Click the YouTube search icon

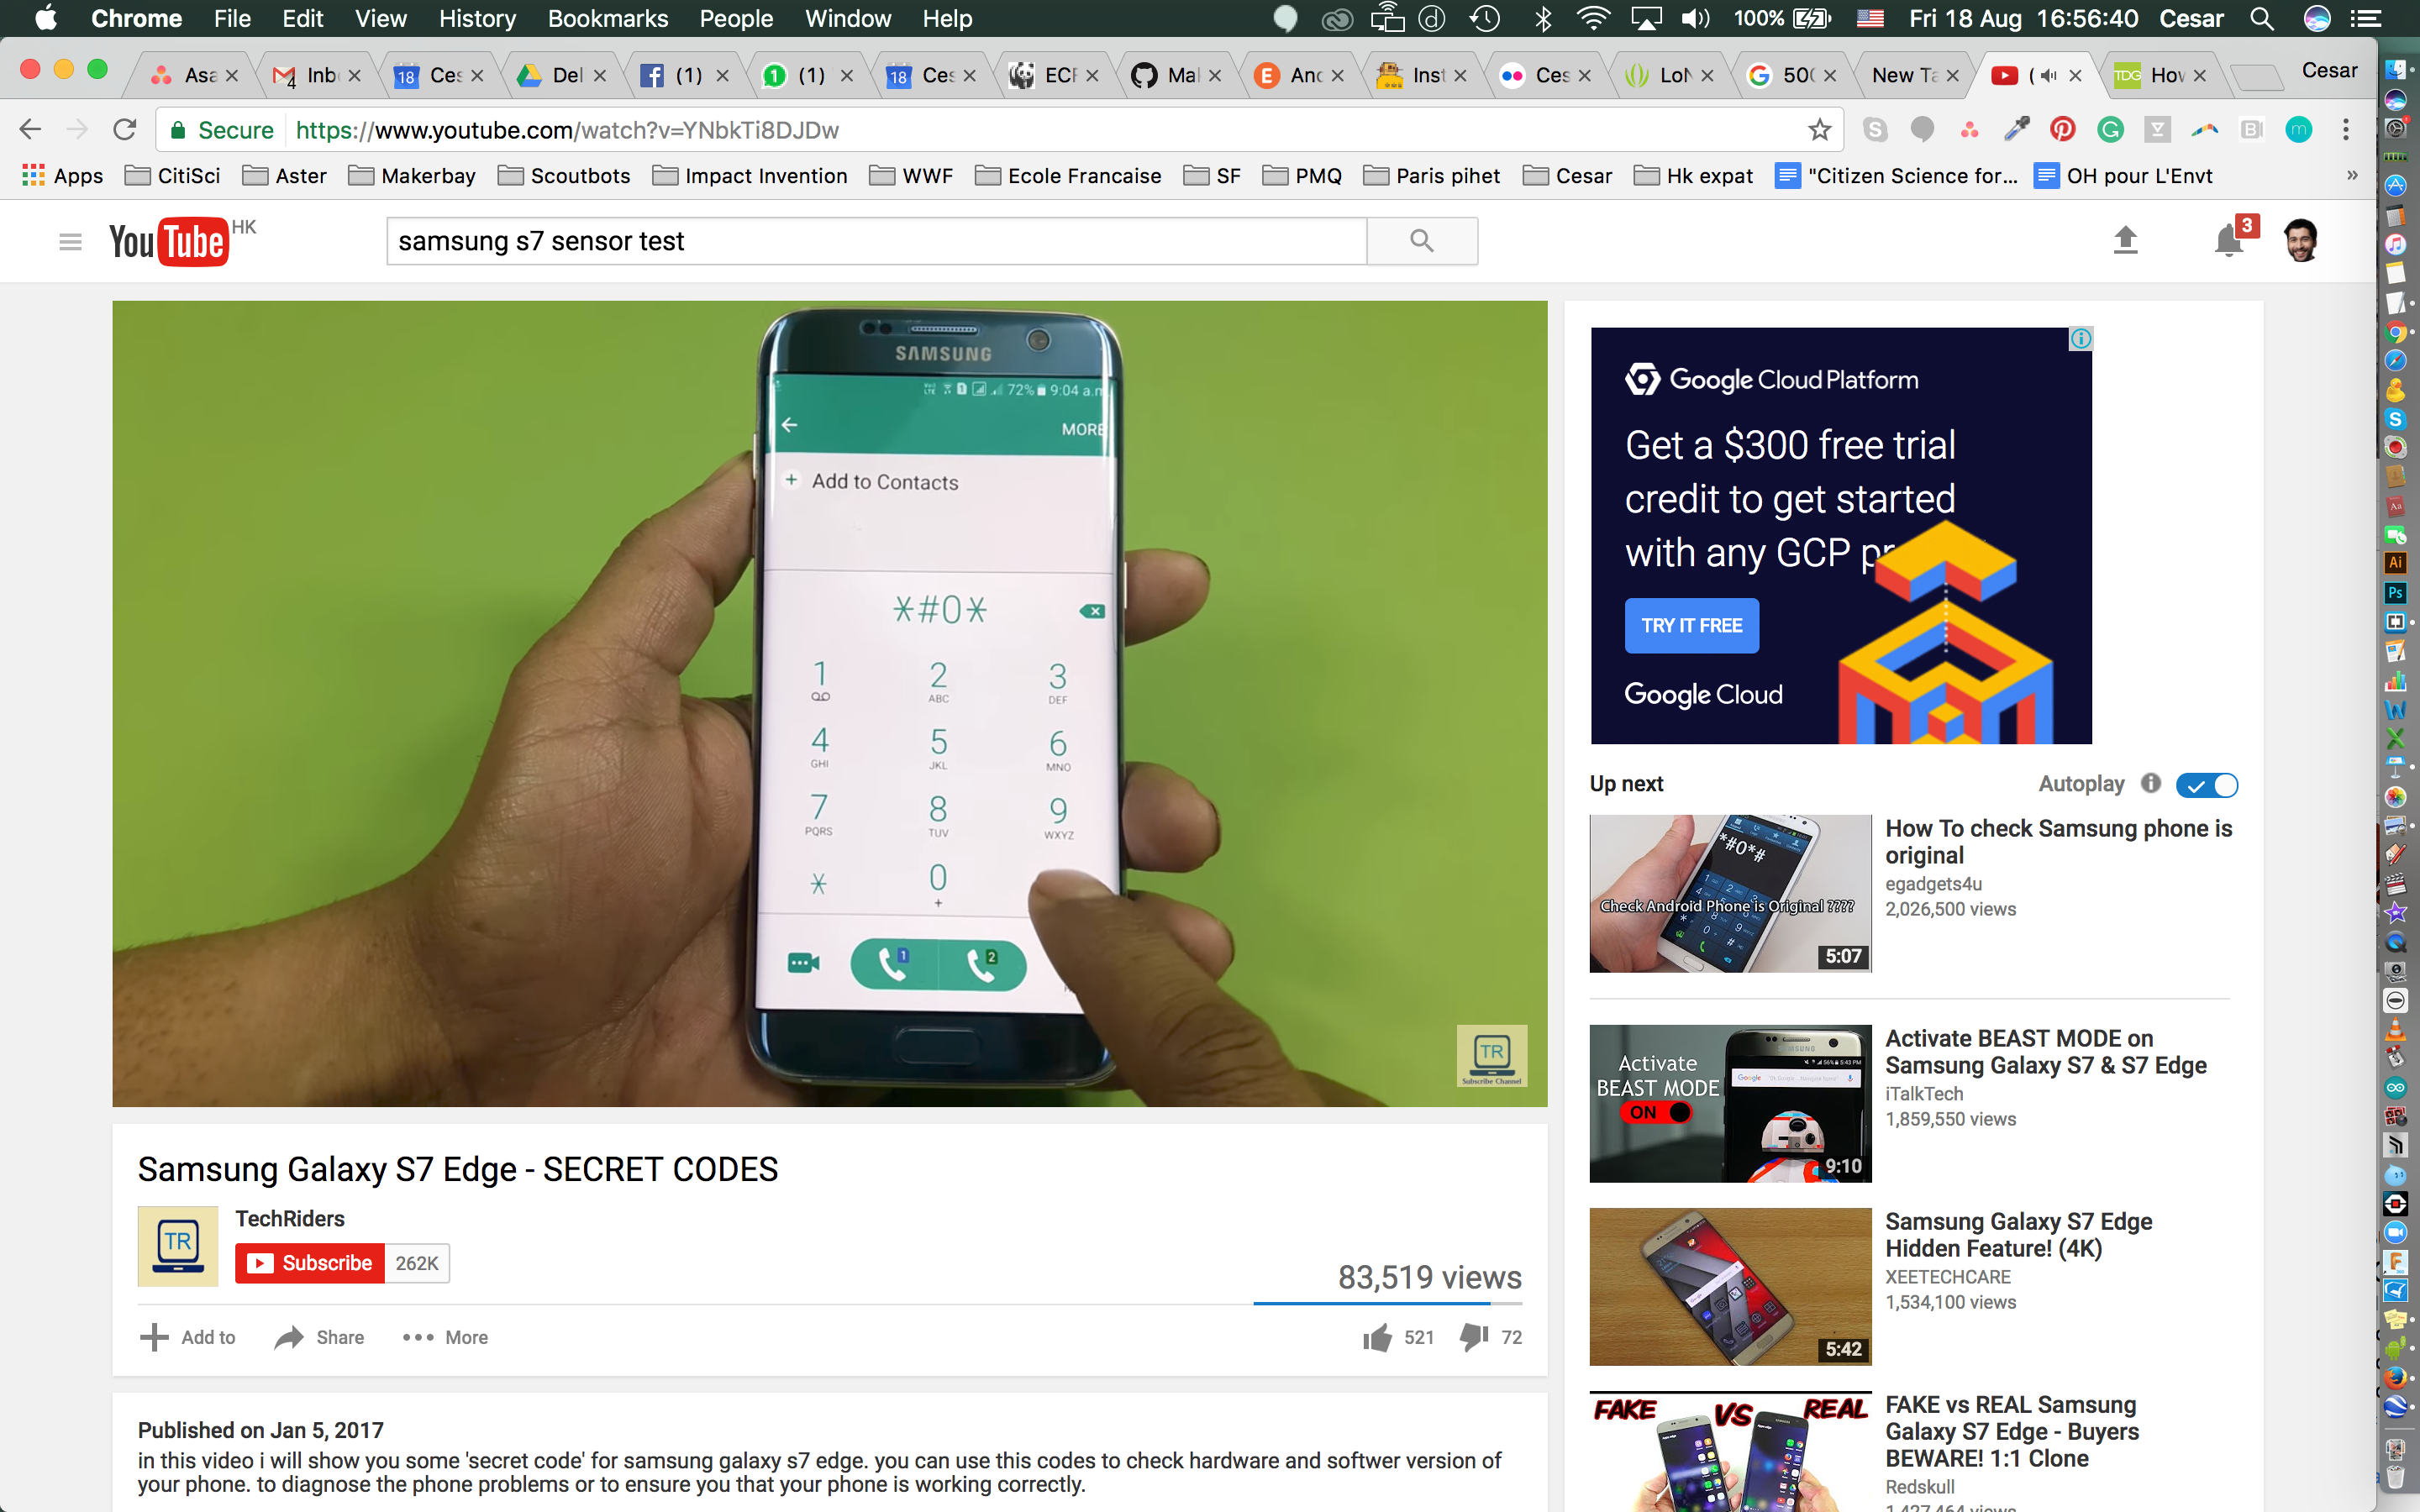(1422, 242)
